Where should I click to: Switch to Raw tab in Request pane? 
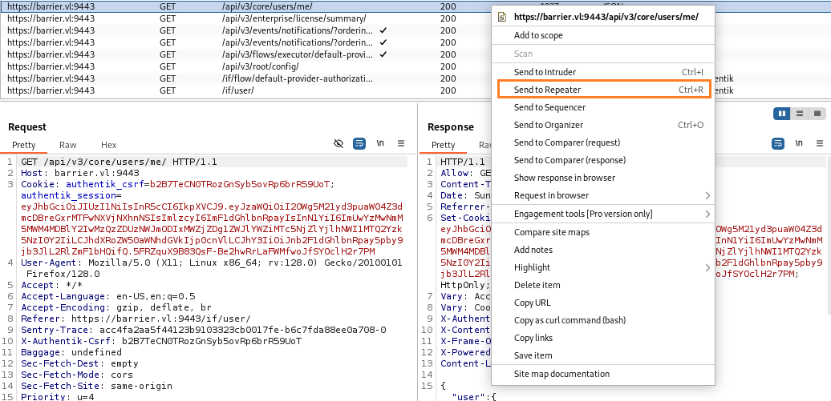click(68, 145)
